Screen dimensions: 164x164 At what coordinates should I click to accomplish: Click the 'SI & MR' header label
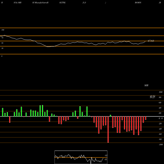click(17, 3)
